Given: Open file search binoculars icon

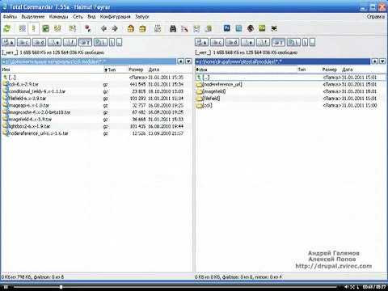Looking at the screenshot, I should tap(173, 28).
